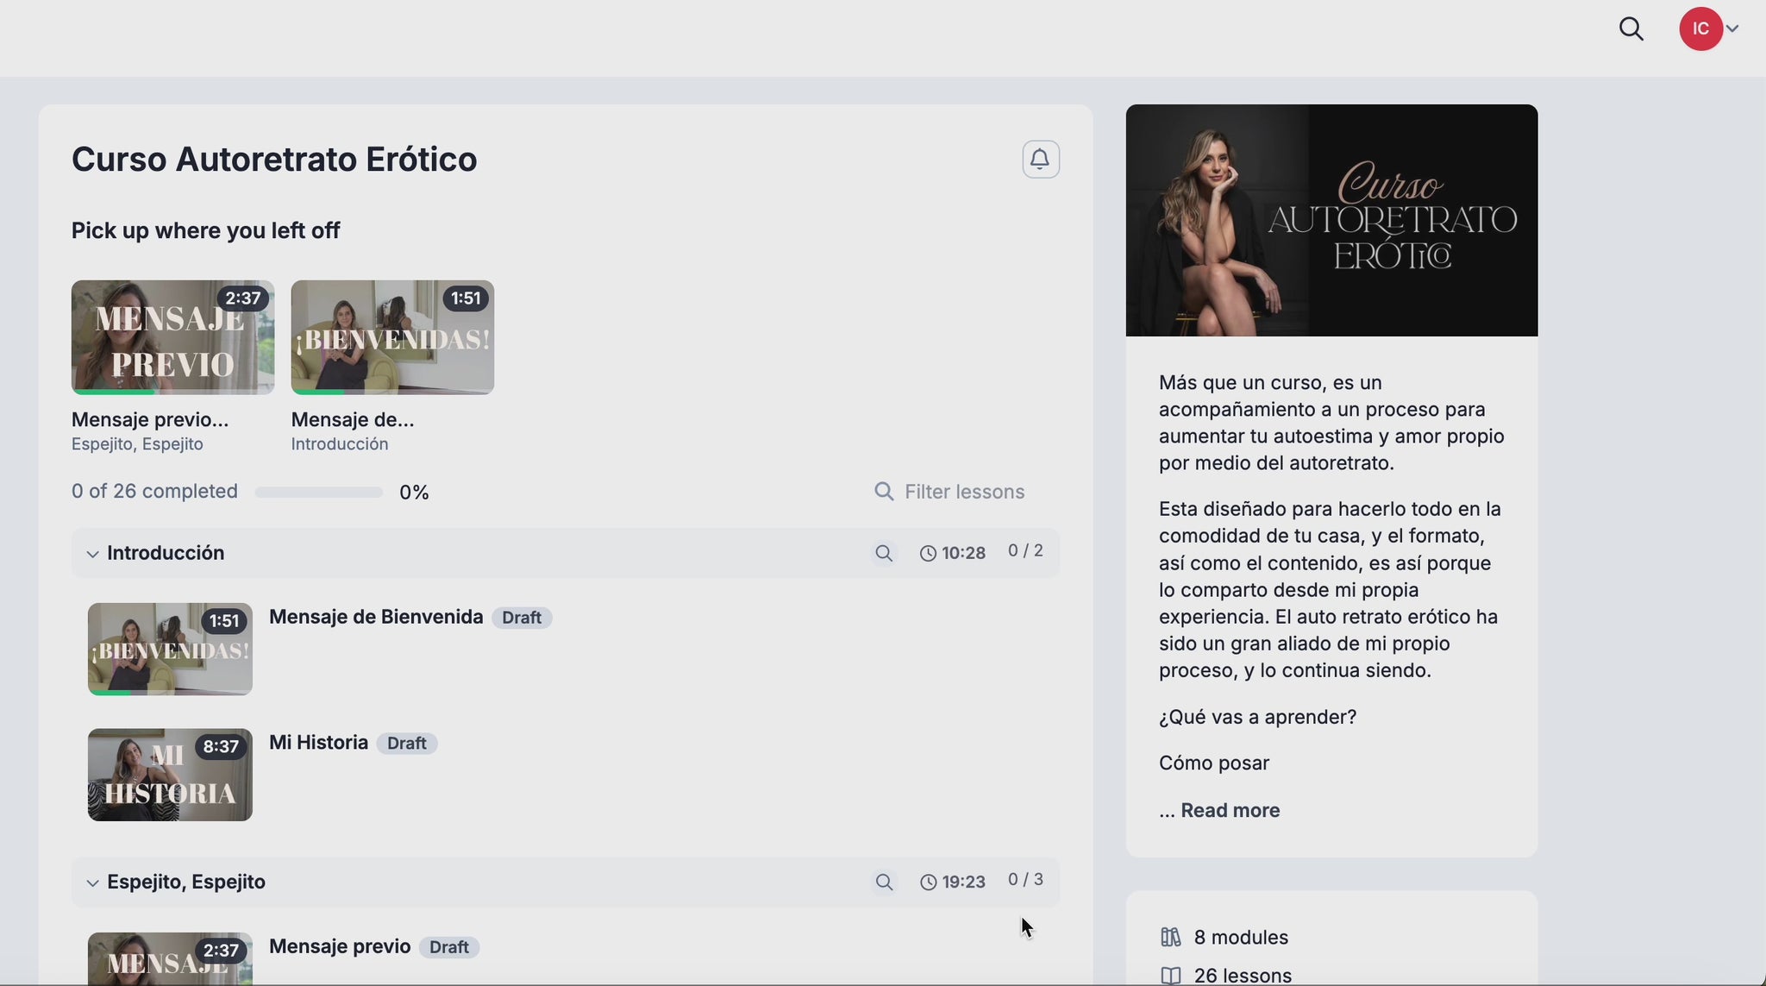Screen dimensions: 1766x986
Task: Click the IC user avatar
Action: pyautogui.click(x=1700, y=29)
